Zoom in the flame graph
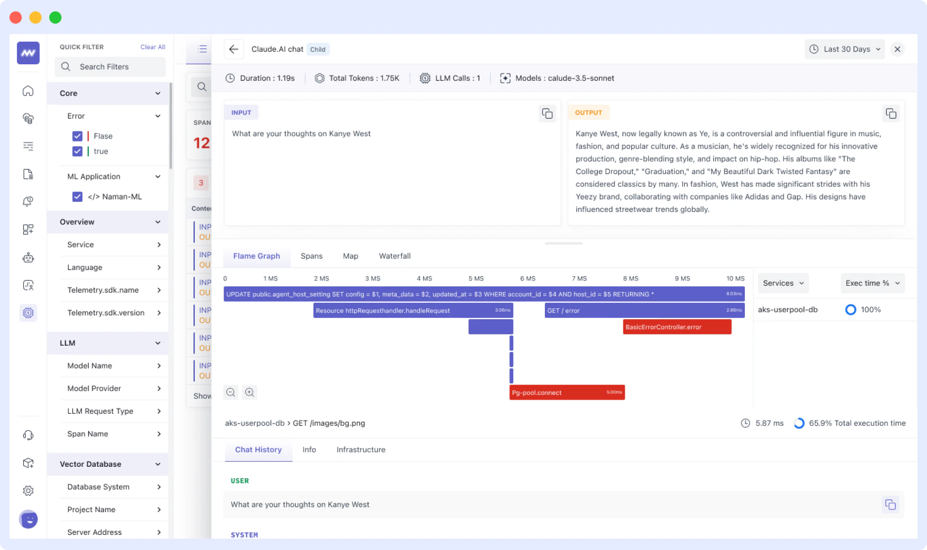 (250, 392)
